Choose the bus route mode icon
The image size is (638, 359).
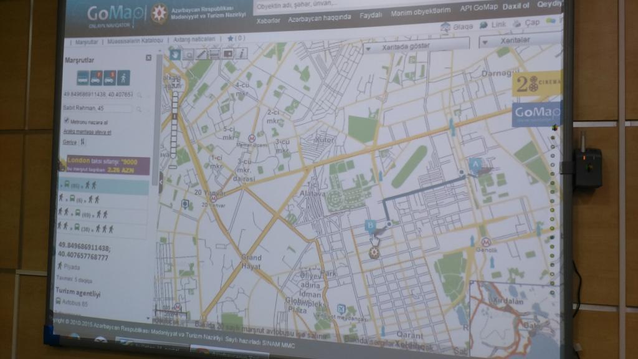pyautogui.click(x=83, y=78)
